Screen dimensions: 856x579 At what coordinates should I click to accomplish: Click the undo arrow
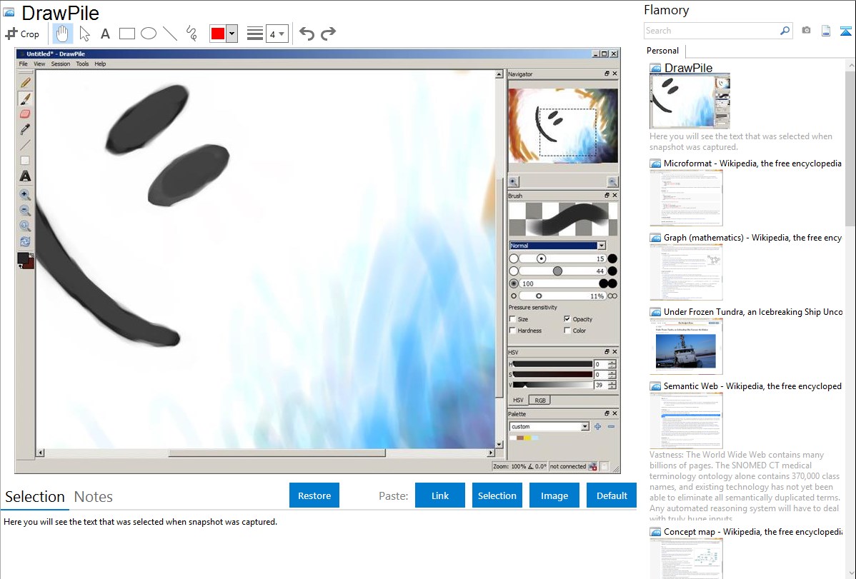pyautogui.click(x=307, y=34)
